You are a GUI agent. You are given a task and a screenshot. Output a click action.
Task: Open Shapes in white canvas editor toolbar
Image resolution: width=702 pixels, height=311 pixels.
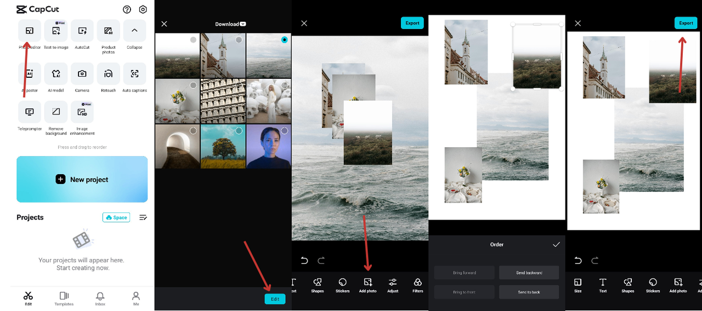pos(628,285)
